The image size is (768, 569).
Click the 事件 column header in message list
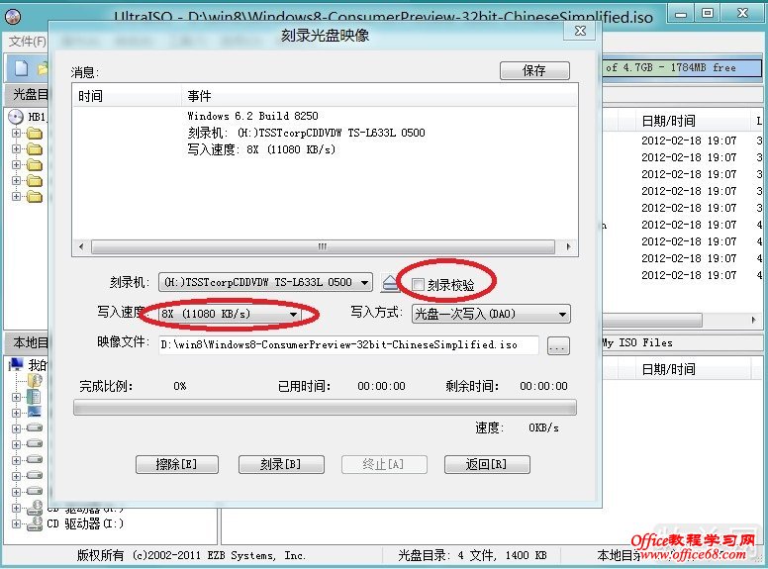point(380,96)
